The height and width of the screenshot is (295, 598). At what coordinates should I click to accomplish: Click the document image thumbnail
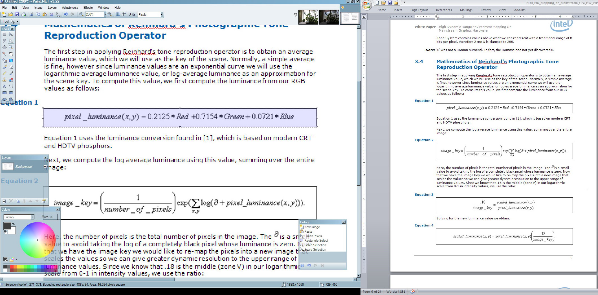pyautogui.click(x=350, y=18)
